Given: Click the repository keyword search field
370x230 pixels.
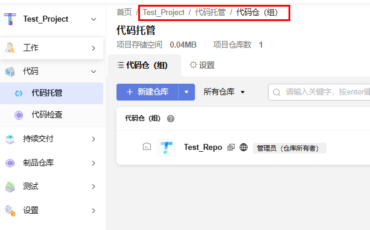Looking at the screenshot, I should point(319,92).
